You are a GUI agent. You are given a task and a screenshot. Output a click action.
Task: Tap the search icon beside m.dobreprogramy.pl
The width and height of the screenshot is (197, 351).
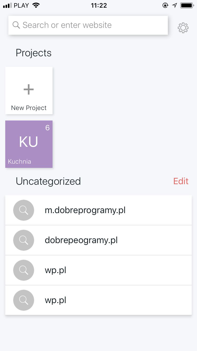coord(24,210)
